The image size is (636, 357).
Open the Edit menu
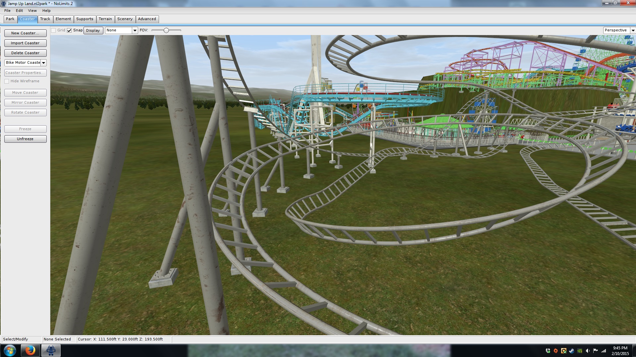pyautogui.click(x=19, y=11)
